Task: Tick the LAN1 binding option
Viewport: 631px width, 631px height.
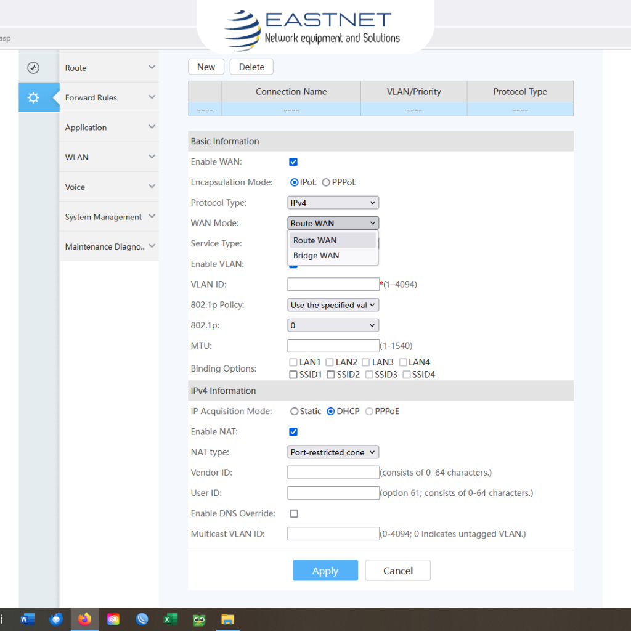Action: (x=293, y=362)
